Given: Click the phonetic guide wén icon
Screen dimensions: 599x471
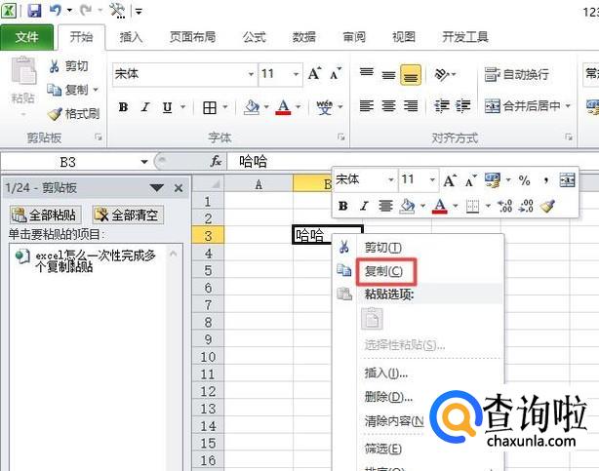Looking at the screenshot, I should [324, 107].
